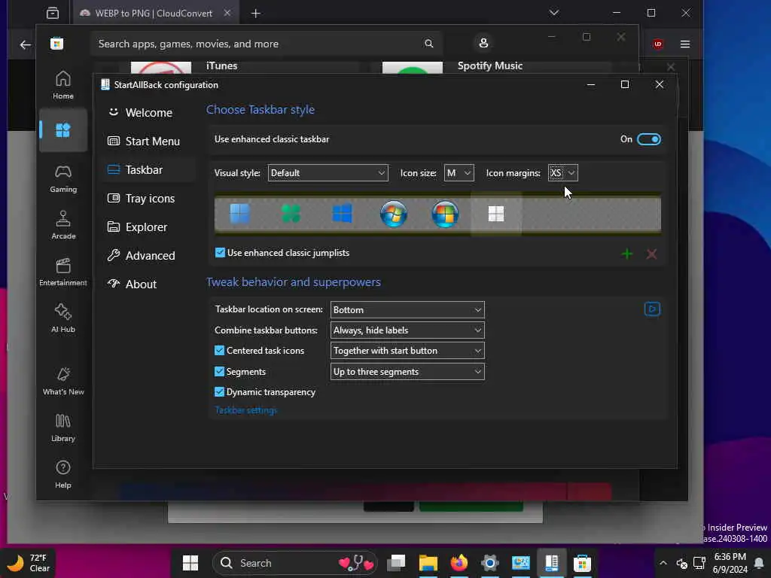The height and width of the screenshot is (578, 771).
Task: Open Apps section in Microsoft Store sidebar
Action: click(x=63, y=130)
